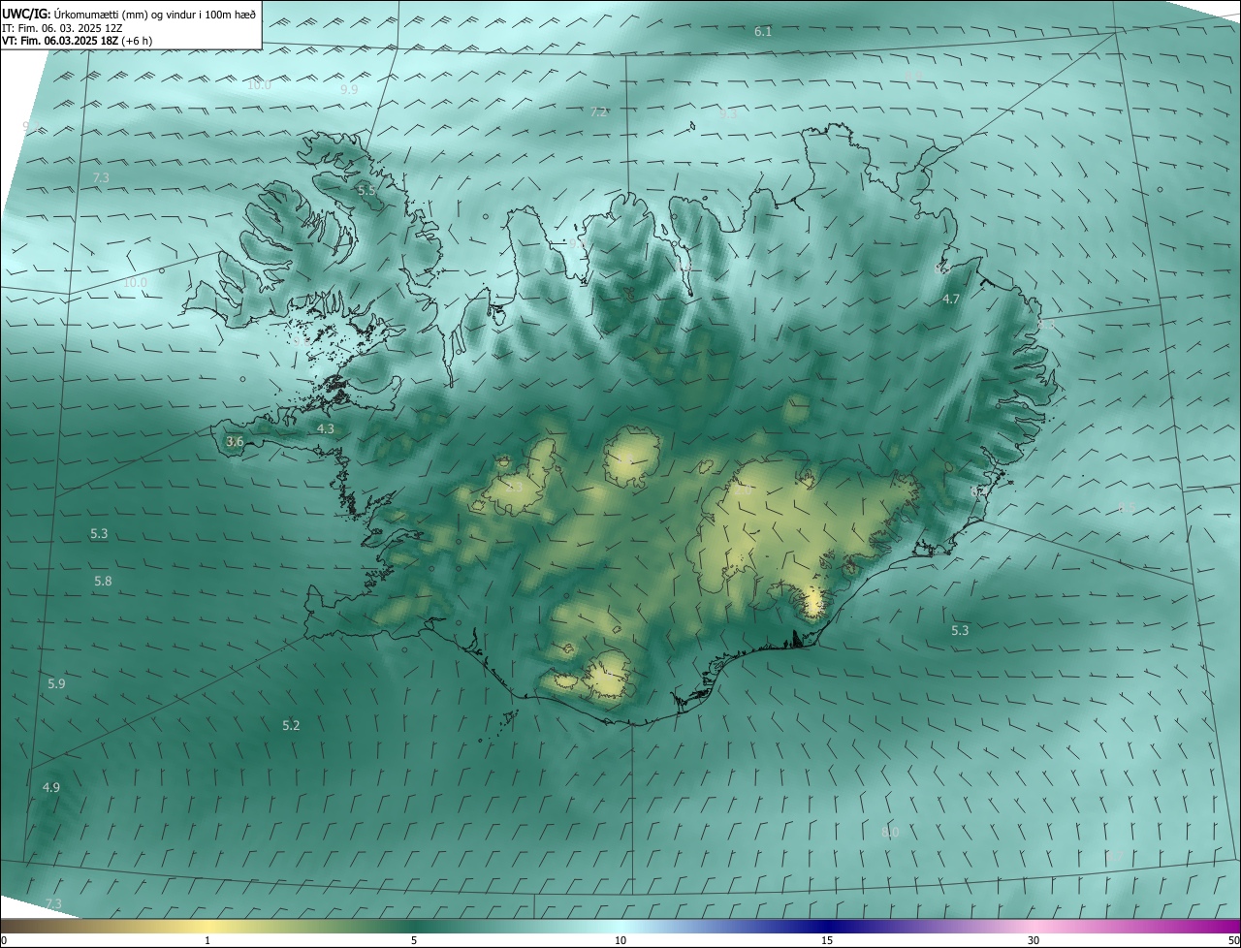Click the 5.2 value label on the map

[x=291, y=725]
